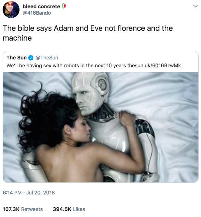The height and width of the screenshot is (217, 201).
Task: Click the quoted tweet card header area
Action: pyautogui.click(x=100, y=62)
